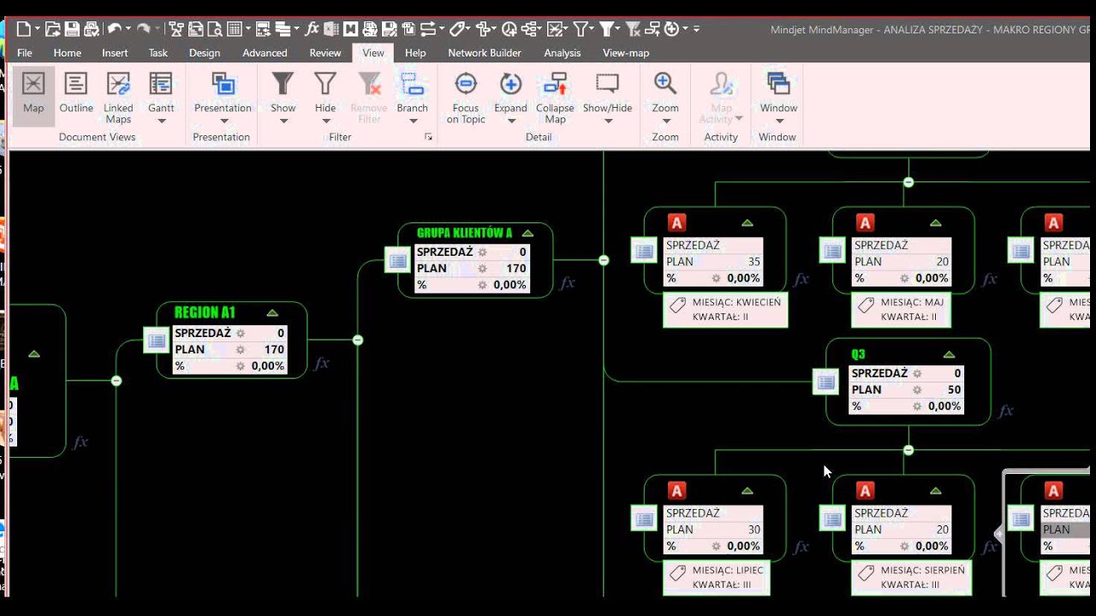Click the Show filter funnel icon
This screenshot has width=1096, height=616.
(x=283, y=84)
